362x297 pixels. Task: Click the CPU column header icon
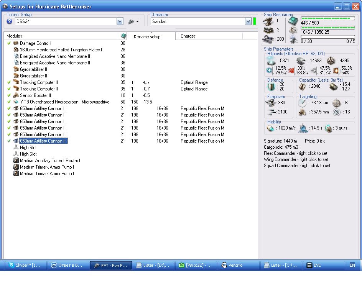click(x=123, y=36)
